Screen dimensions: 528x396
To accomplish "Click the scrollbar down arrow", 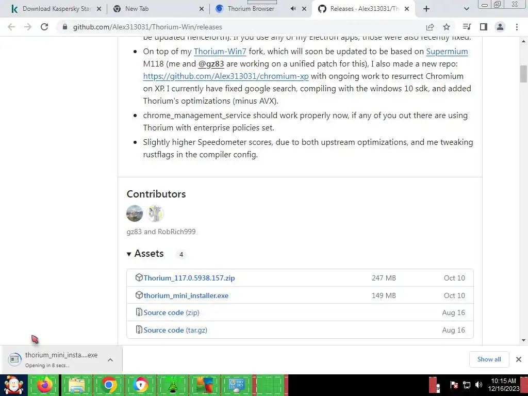I will tap(523, 340).
